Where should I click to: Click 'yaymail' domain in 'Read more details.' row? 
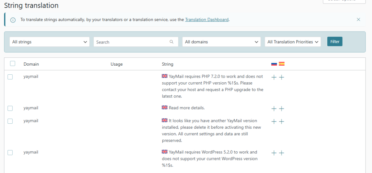(31, 108)
